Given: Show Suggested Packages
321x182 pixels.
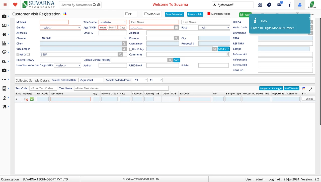Looking at the screenshot, I should click(271, 88).
